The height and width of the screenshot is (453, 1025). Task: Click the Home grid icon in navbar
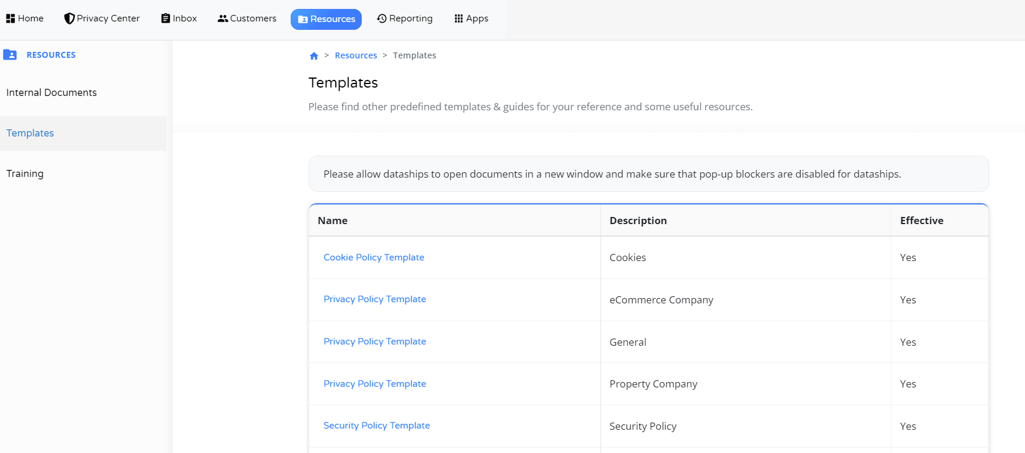click(10, 18)
